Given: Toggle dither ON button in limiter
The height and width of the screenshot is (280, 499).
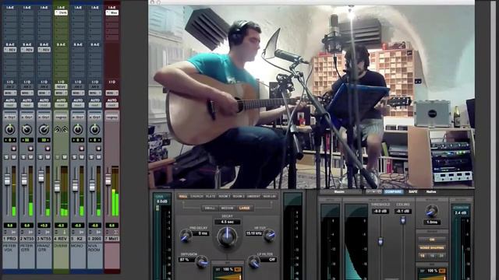Looking at the screenshot, I should pos(432,239).
